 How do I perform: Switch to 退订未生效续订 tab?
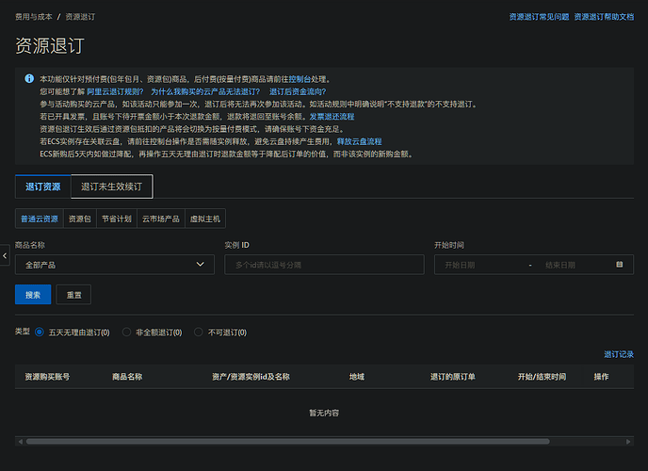coord(111,187)
